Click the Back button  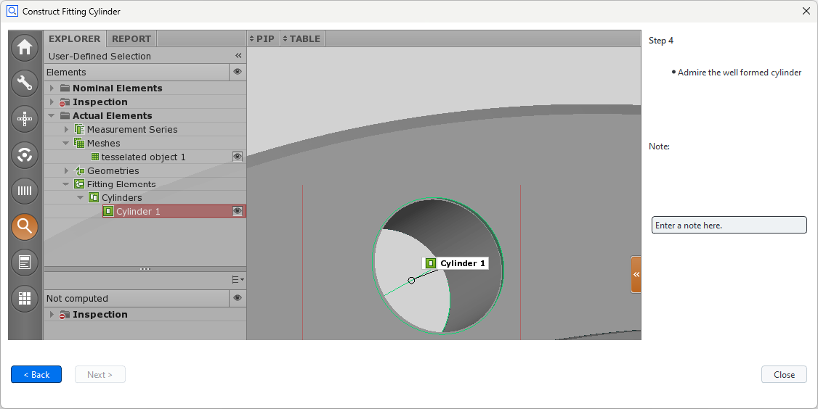[x=36, y=374]
